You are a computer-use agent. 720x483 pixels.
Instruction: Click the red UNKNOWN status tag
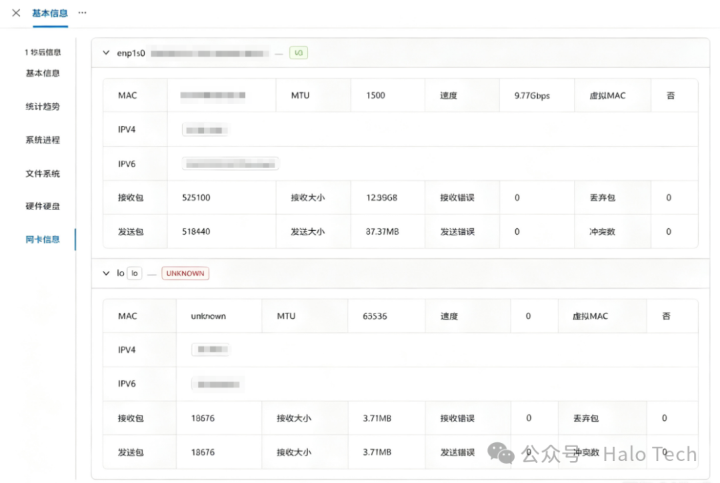click(x=185, y=274)
